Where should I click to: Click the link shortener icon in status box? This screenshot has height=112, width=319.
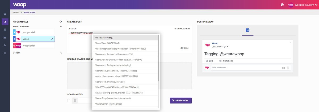click(x=184, y=48)
